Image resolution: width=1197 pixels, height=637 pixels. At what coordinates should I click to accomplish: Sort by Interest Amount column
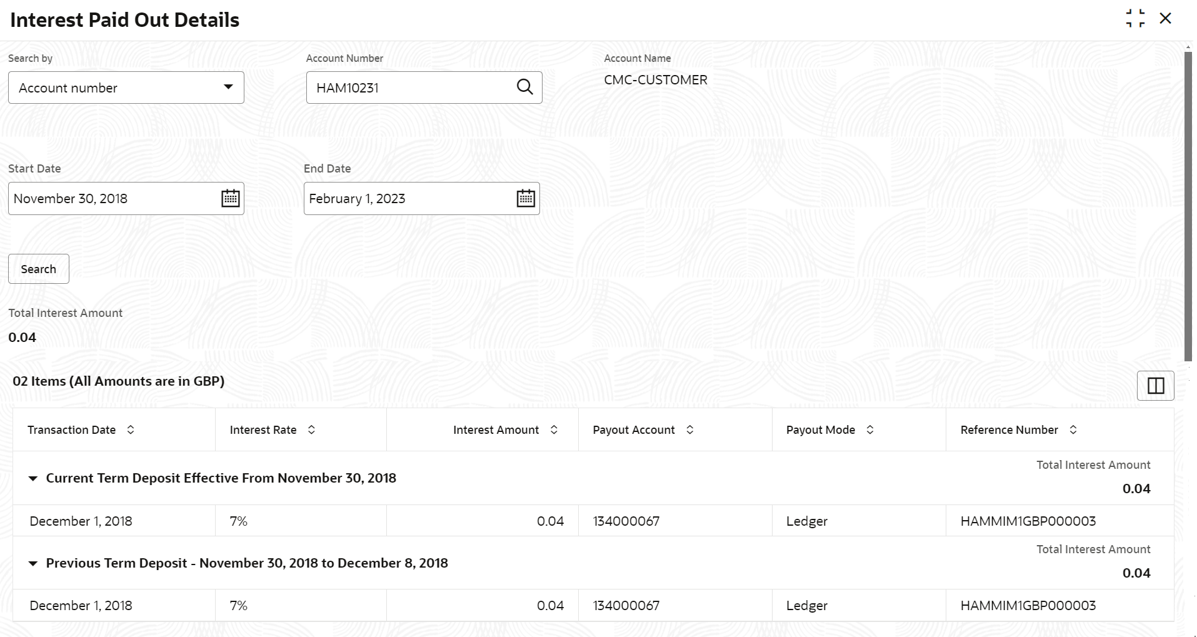click(554, 429)
